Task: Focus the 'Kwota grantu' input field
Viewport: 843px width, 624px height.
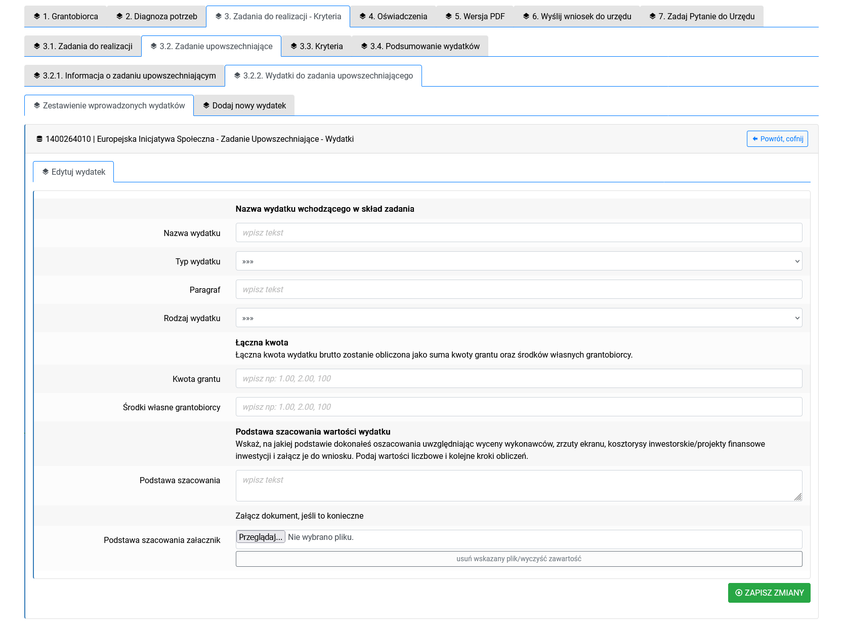Action: click(519, 378)
